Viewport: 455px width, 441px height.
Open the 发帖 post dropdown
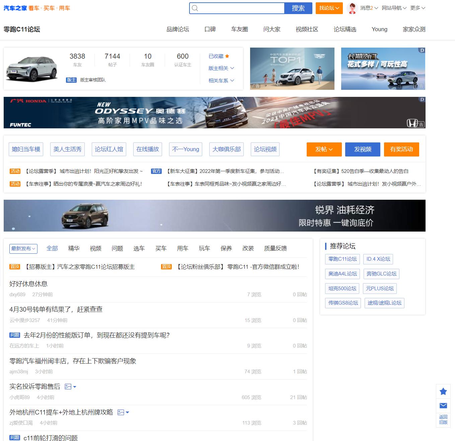[x=323, y=149]
